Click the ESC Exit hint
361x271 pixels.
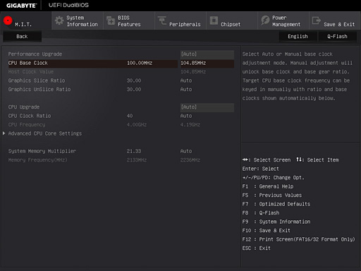pyautogui.click(x=257, y=248)
